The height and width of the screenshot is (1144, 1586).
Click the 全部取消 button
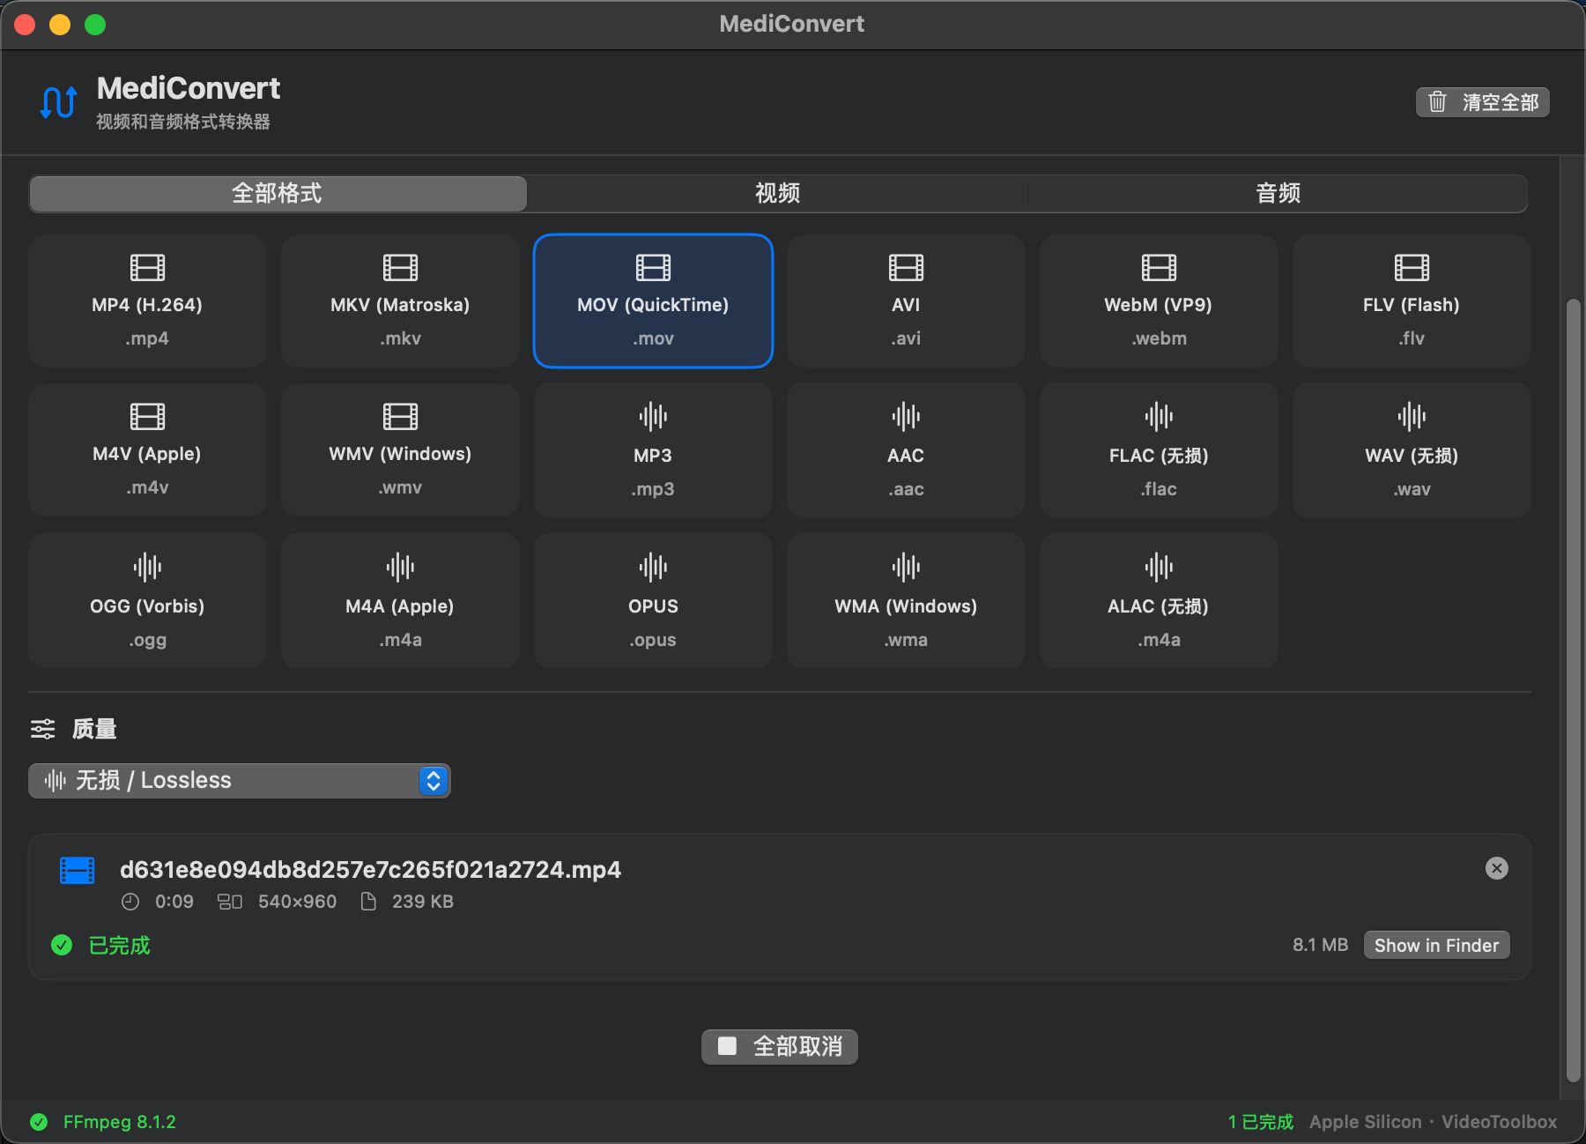pos(780,1047)
